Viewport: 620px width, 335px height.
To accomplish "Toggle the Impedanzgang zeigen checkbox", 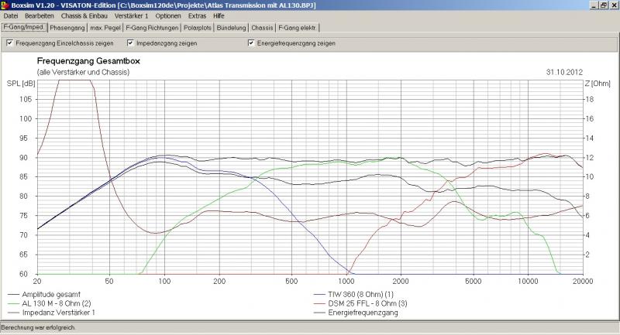I will (x=130, y=43).
